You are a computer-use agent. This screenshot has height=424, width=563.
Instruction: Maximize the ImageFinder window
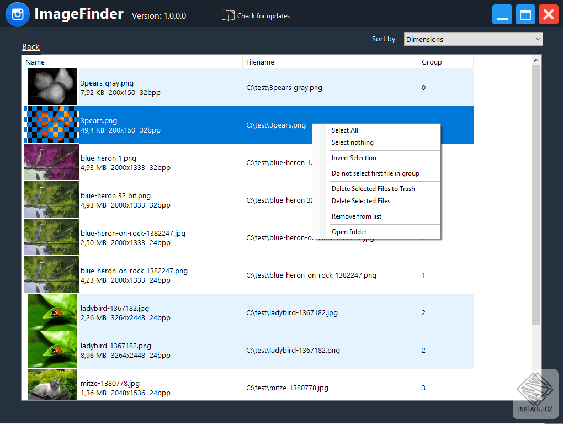pyautogui.click(x=525, y=14)
